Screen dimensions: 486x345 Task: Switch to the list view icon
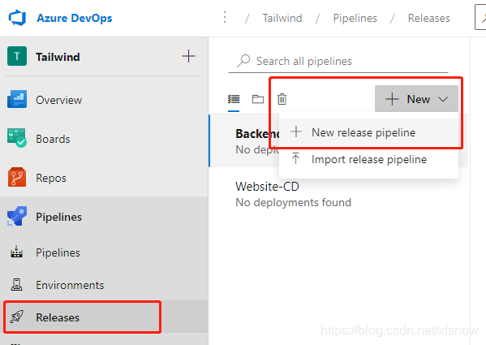pos(234,99)
